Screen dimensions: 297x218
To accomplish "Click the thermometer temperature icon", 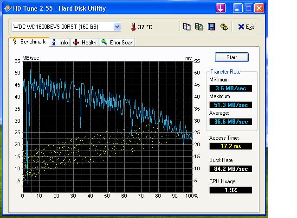I will pos(133,27).
